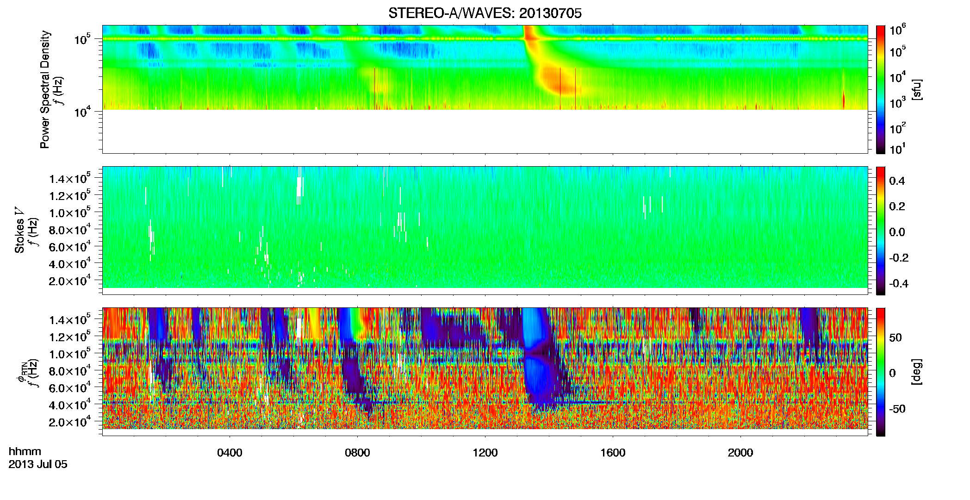
Task: Click the "1600" time axis label
Action: [613, 453]
